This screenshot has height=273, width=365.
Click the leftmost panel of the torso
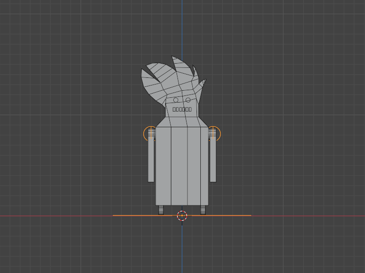coord(163,166)
